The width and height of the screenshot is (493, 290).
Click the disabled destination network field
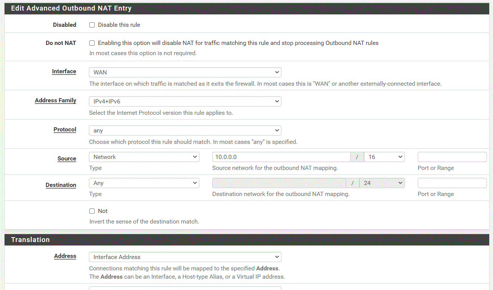pyautogui.click(x=279, y=183)
